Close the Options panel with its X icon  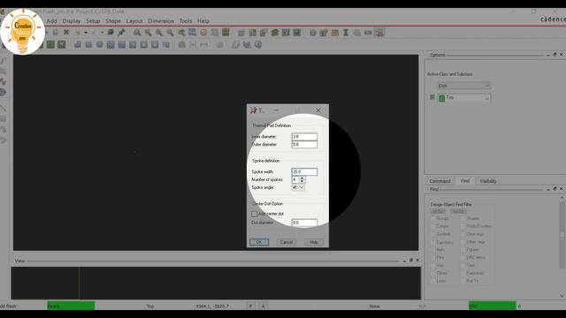click(562, 55)
